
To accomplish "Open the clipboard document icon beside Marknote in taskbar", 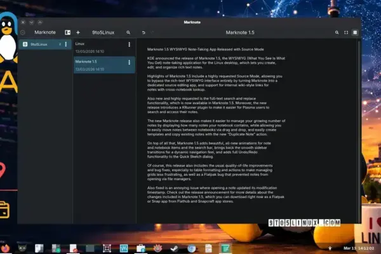I will click(208, 248).
